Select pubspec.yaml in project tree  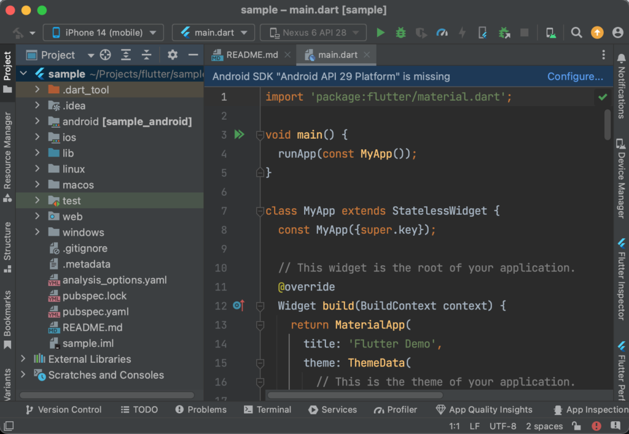coord(95,311)
